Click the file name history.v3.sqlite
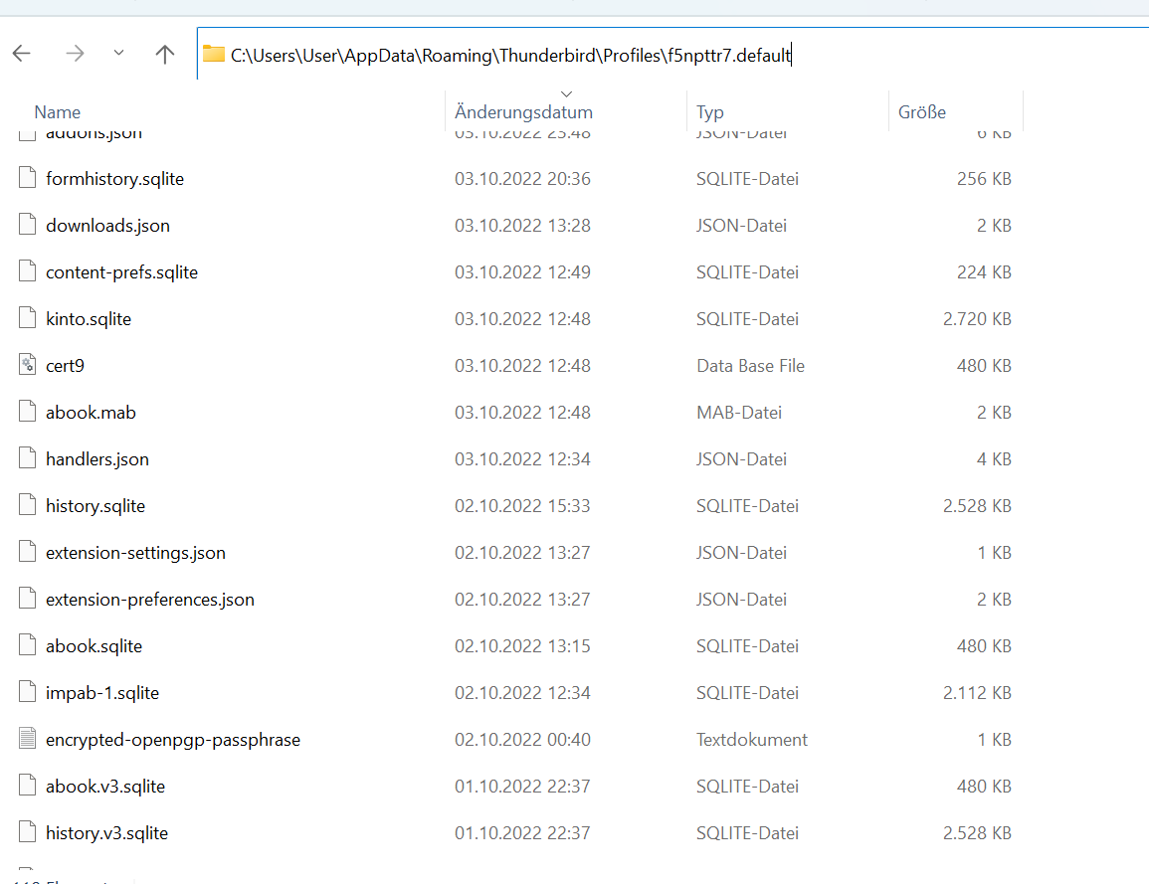Image resolution: width=1149 pixels, height=884 pixels. click(x=107, y=833)
